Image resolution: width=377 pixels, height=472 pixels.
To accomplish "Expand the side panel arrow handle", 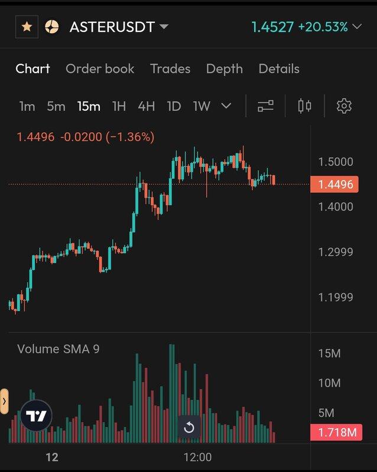I will [x=4, y=401].
